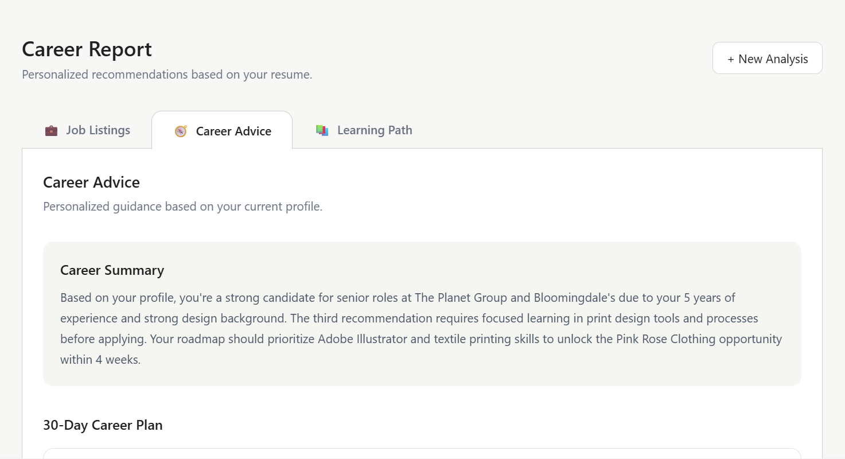This screenshot has height=459, width=845.
Task: Select the Career Advice tab label
Action: pyautogui.click(x=233, y=131)
